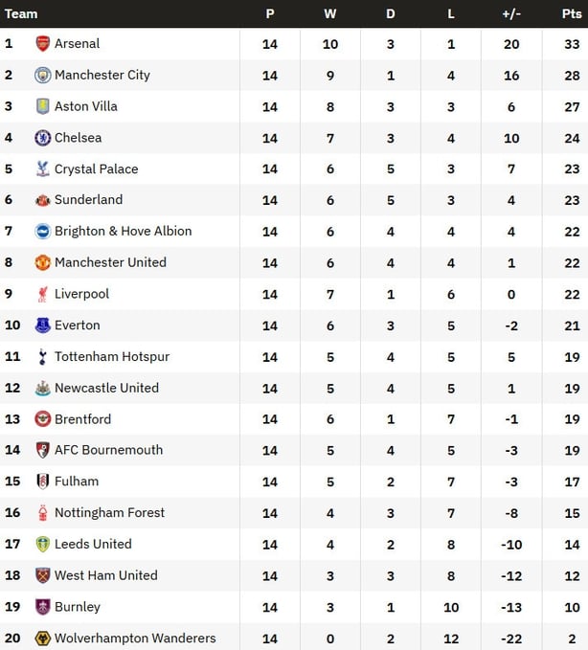Open the Crystal Palace team link
Viewport: 588px width, 650px height.
pos(96,169)
